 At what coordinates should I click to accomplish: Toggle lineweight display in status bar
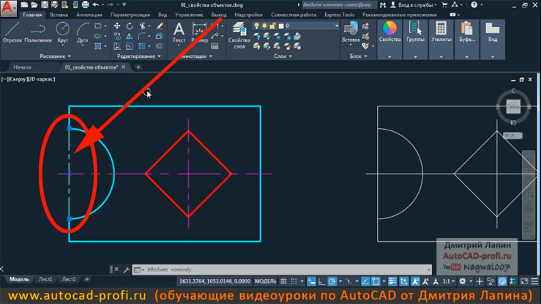pyautogui.click(x=392, y=281)
